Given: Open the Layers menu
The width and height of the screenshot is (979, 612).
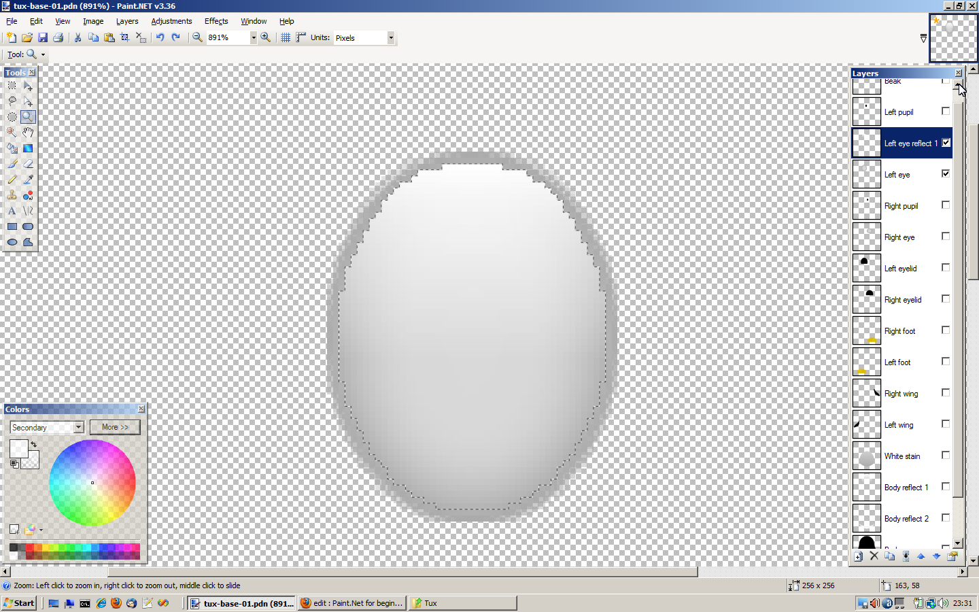Looking at the screenshot, I should [127, 21].
